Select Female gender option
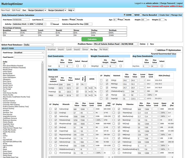Viewport: 186px width, 158px height. 76,20
